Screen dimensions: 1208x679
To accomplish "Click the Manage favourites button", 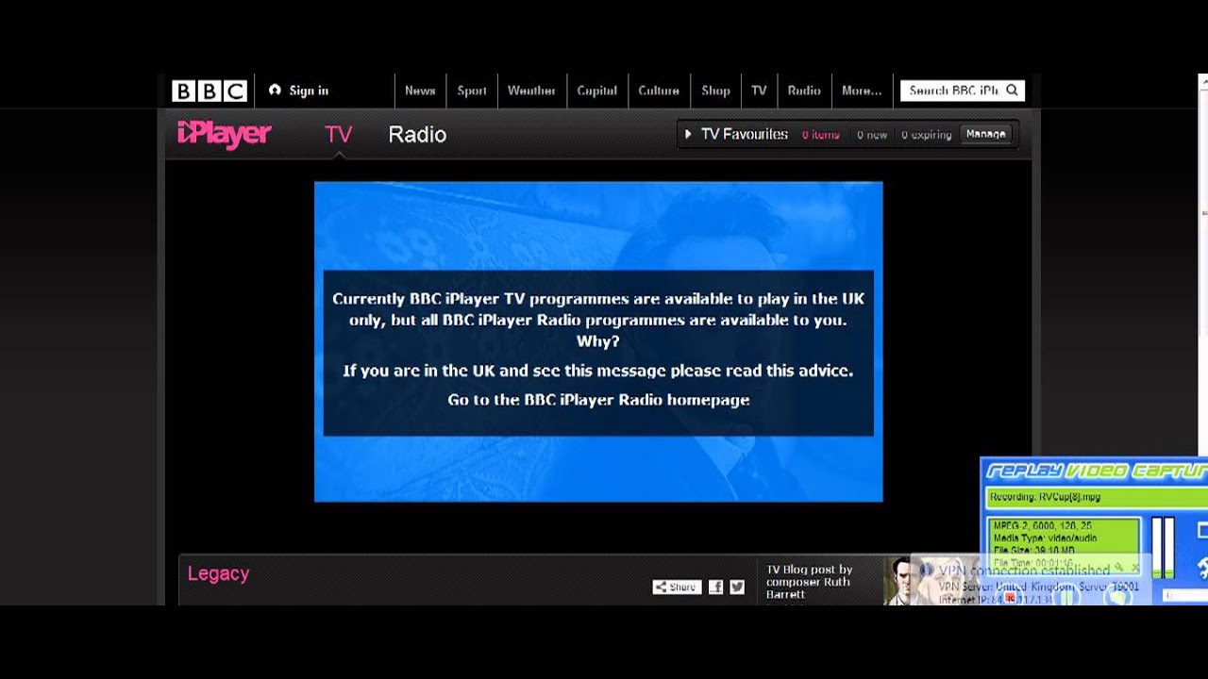I will pyautogui.click(x=985, y=134).
